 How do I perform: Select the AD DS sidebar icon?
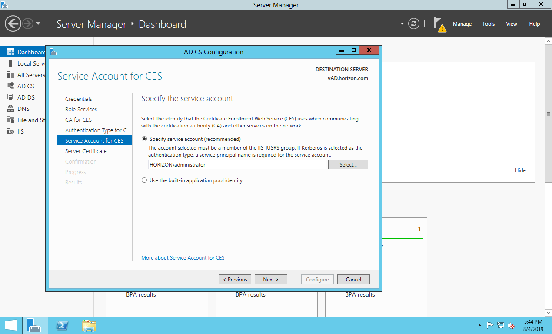(10, 97)
